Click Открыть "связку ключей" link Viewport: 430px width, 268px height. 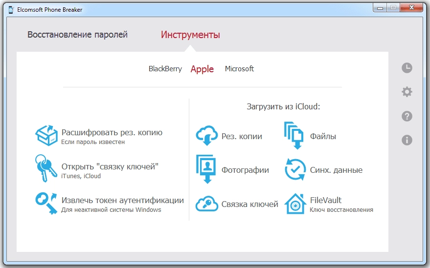tap(110, 166)
